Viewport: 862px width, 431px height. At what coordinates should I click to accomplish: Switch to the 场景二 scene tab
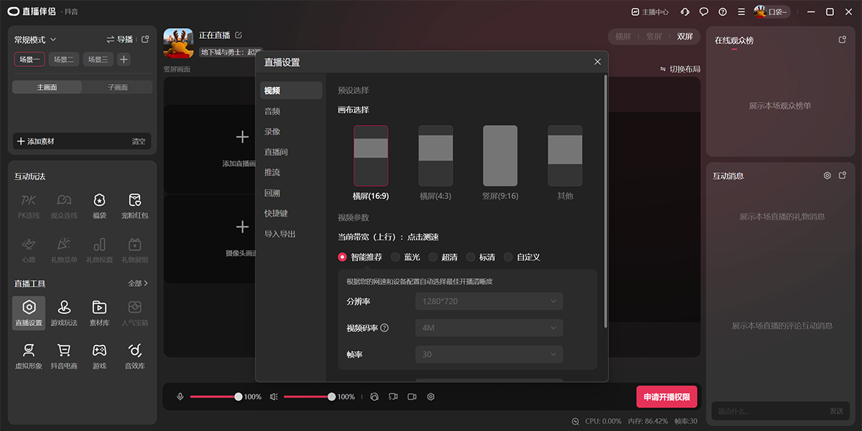tap(65, 59)
